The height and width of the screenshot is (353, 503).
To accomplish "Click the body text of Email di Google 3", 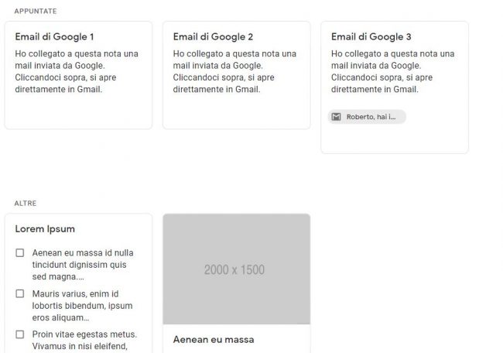I will [x=392, y=71].
